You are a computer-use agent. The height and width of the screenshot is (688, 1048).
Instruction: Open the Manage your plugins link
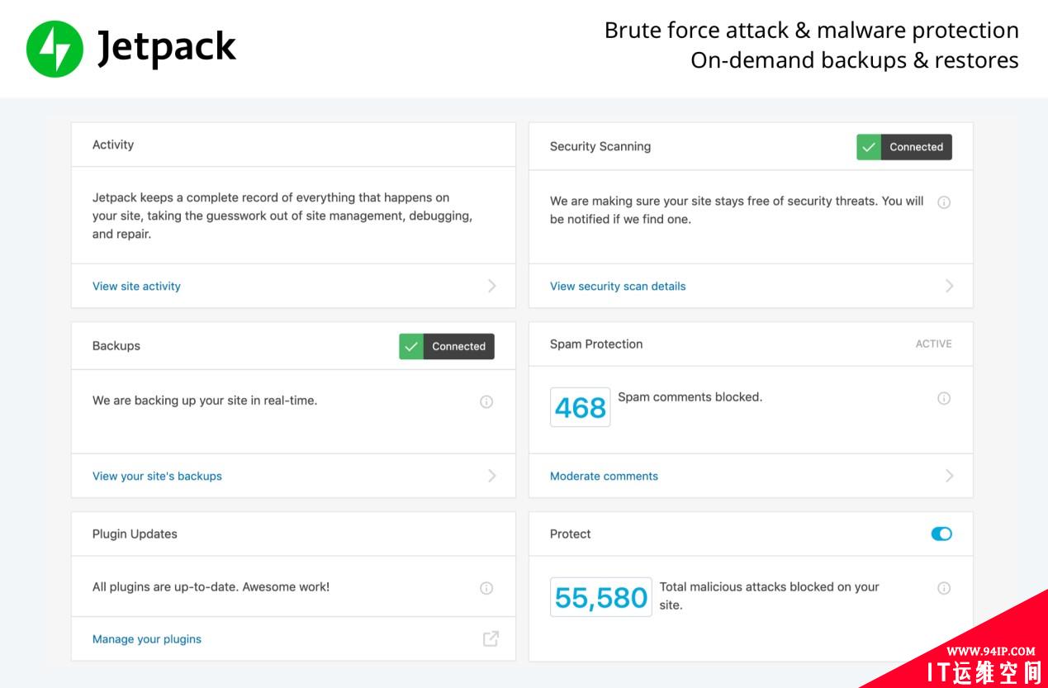point(147,639)
